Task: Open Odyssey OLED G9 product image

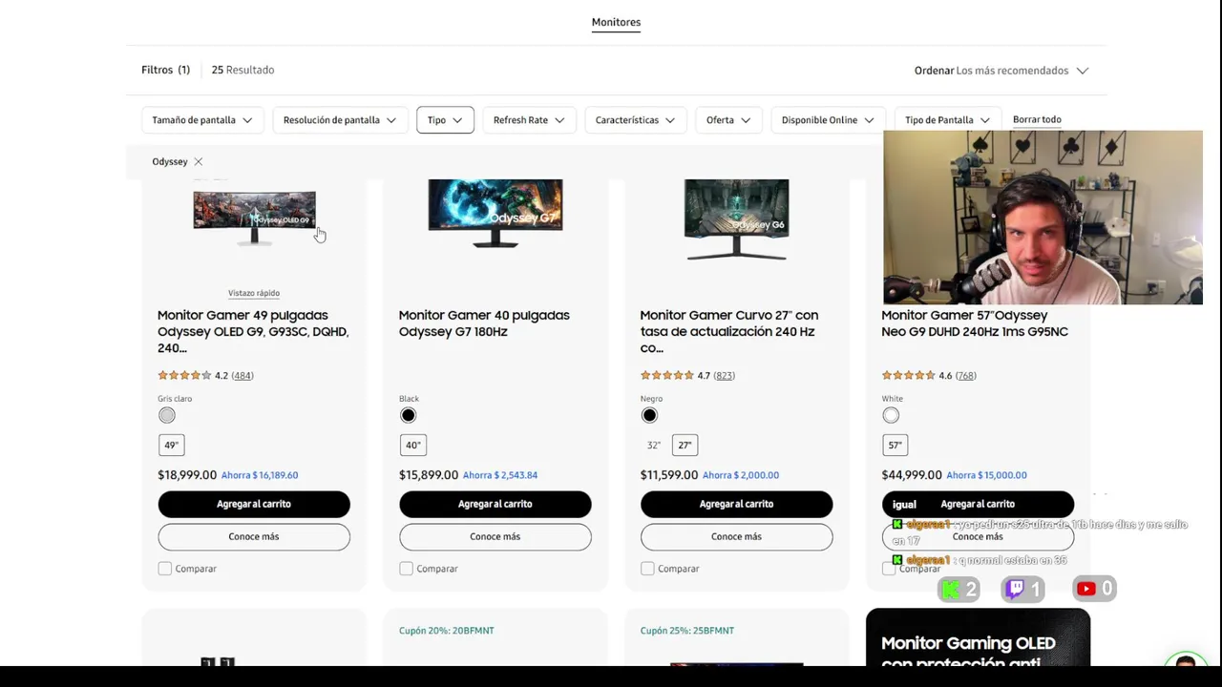Action: pyautogui.click(x=254, y=218)
